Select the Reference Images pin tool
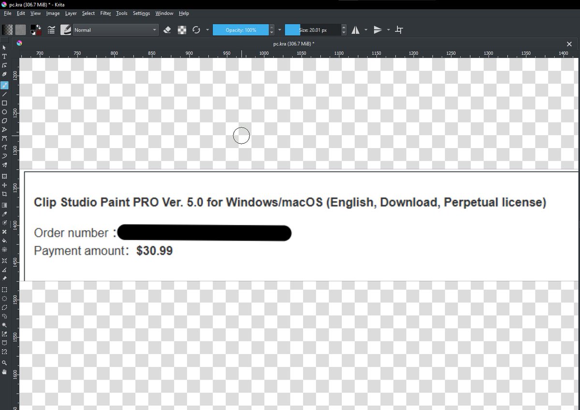Screen dimensions: 580x410 click(x=4, y=278)
